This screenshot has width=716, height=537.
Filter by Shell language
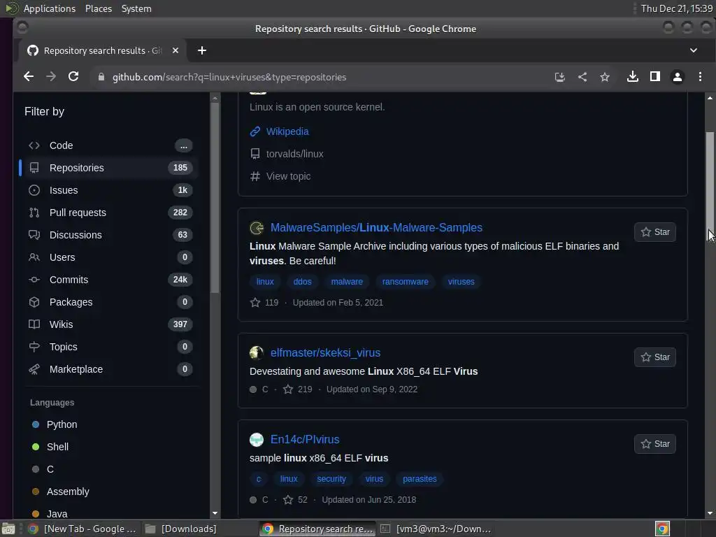[57, 447]
